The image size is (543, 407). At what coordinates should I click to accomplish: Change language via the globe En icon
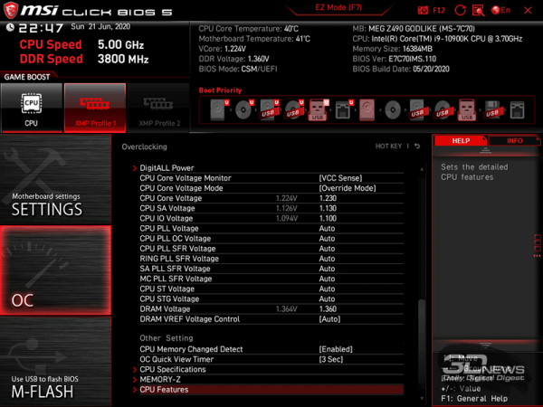[x=501, y=9]
